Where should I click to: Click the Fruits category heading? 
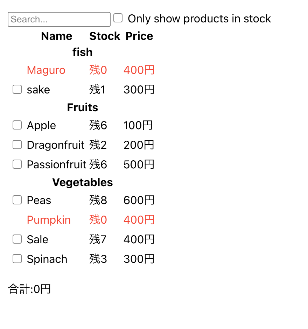click(83, 107)
